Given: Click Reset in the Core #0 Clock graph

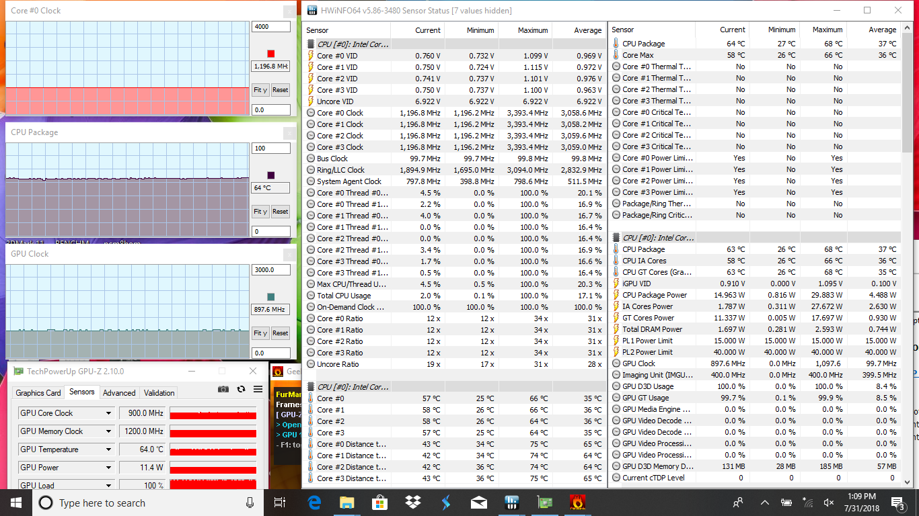Looking at the screenshot, I should tap(281, 90).
